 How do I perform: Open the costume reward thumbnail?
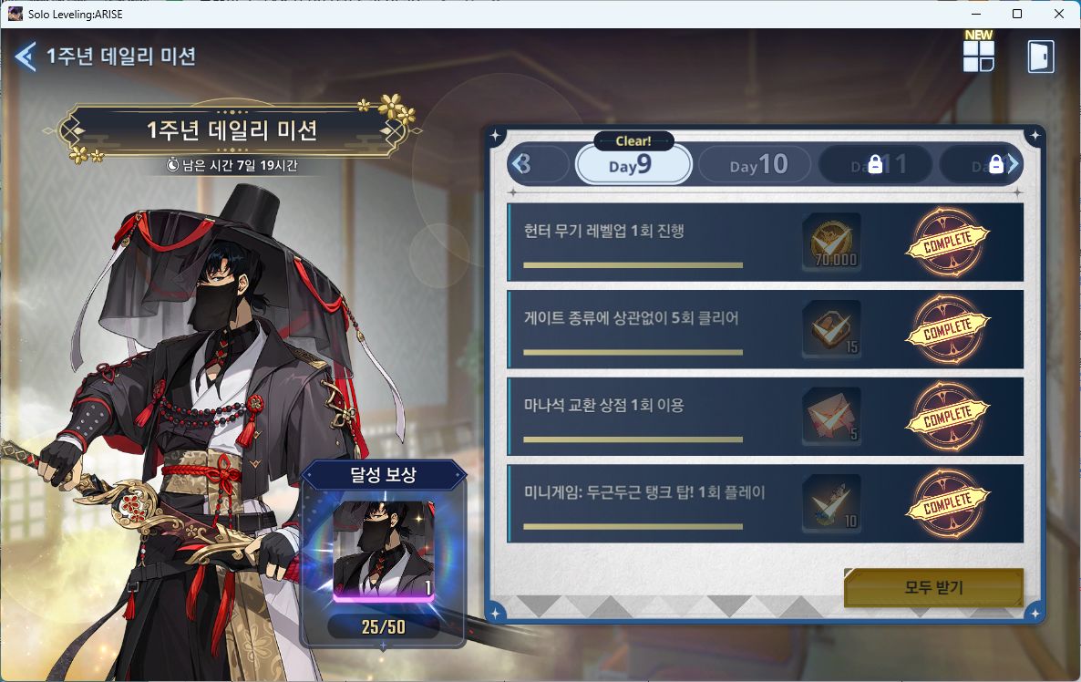(384, 550)
